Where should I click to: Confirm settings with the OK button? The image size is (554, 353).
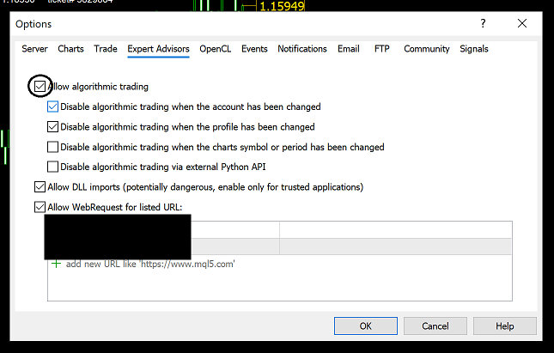click(x=366, y=326)
